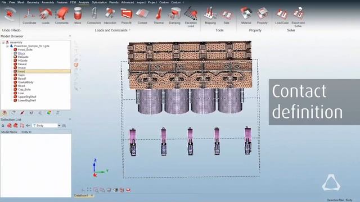This screenshot has height=202, width=360.
Task: Open the Geometry menu
Action: pos(33,2)
